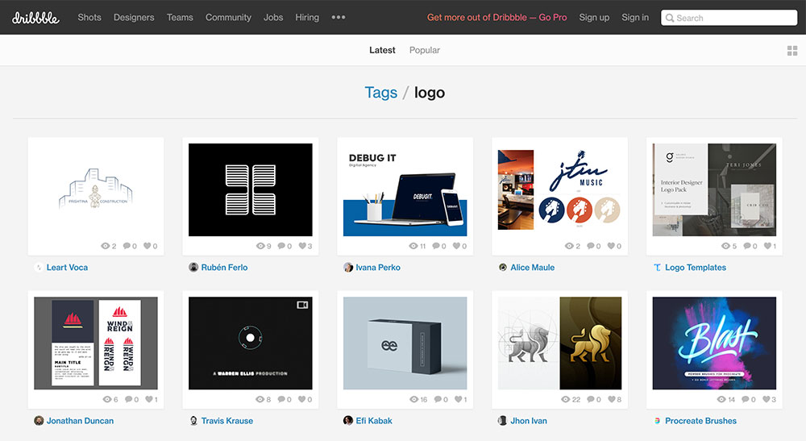Click the Ivana Perko designer link
Viewport: 806px width, 441px height.
[378, 268]
